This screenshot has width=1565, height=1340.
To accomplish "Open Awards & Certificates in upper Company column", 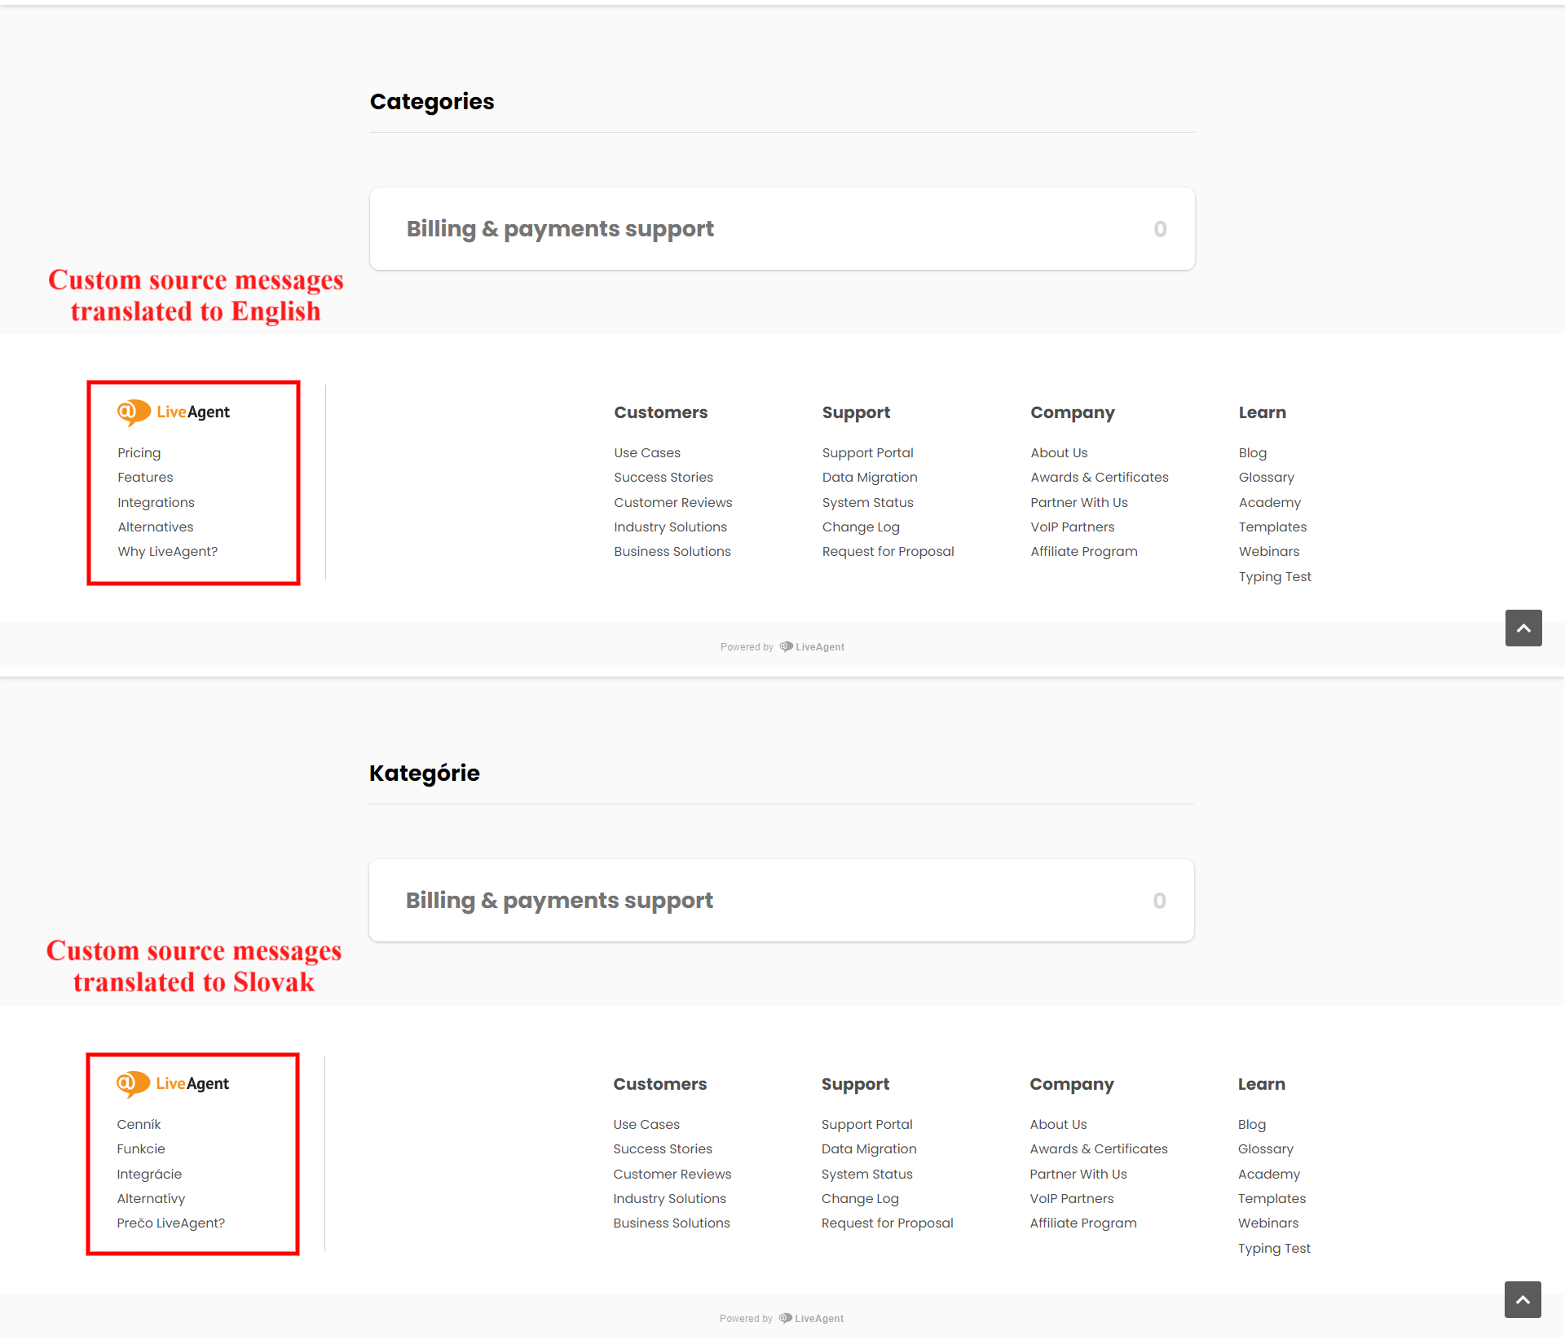I will point(1099,478).
